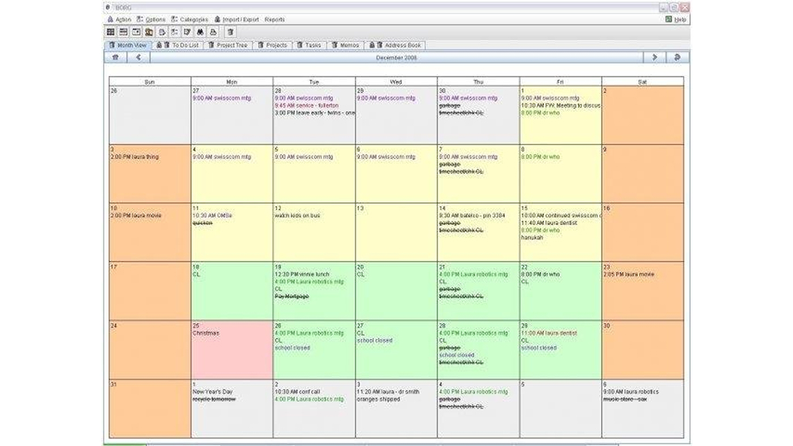Click the refresh icon right of December 2008
The height and width of the screenshot is (446, 793).
click(677, 58)
